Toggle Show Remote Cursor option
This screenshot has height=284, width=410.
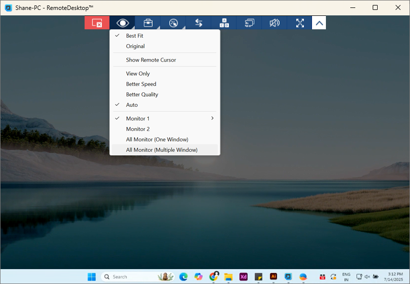coord(151,60)
